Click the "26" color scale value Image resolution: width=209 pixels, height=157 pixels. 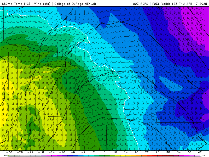tap(158, 152)
